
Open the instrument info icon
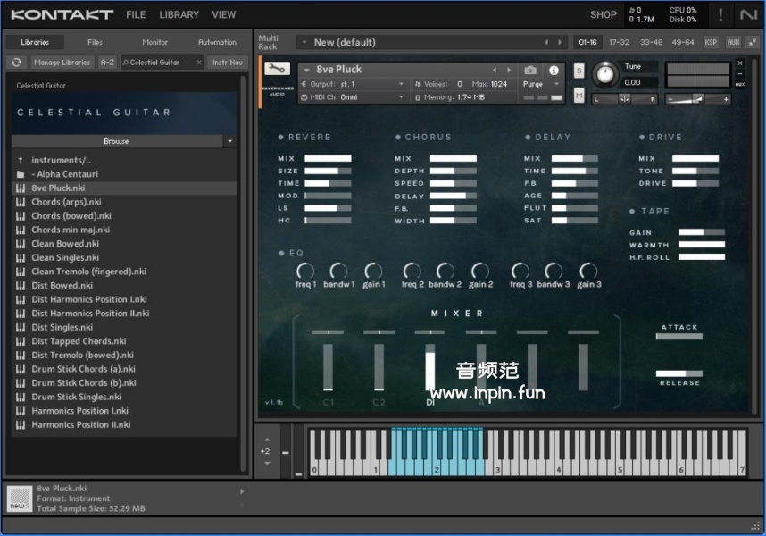(554, 70)
